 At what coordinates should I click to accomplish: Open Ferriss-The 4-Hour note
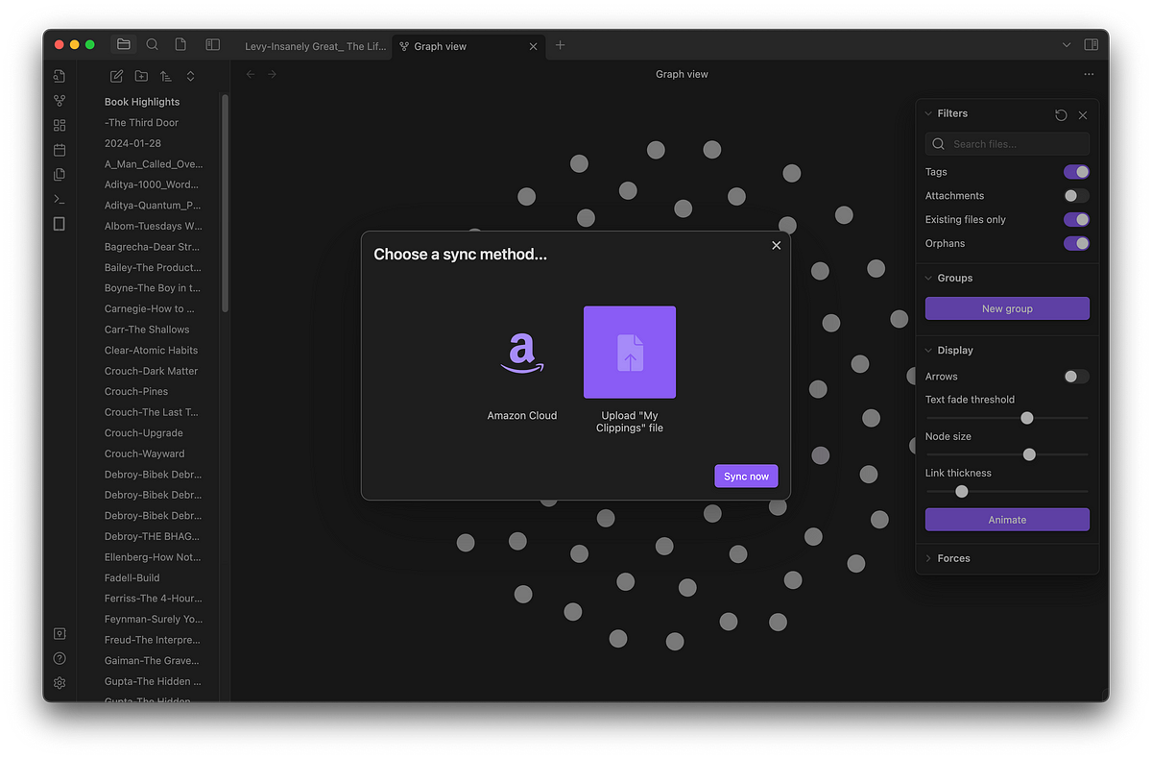[153, 599]
